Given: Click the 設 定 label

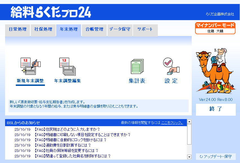Looking at the screenshot, I should click(171, 81).
